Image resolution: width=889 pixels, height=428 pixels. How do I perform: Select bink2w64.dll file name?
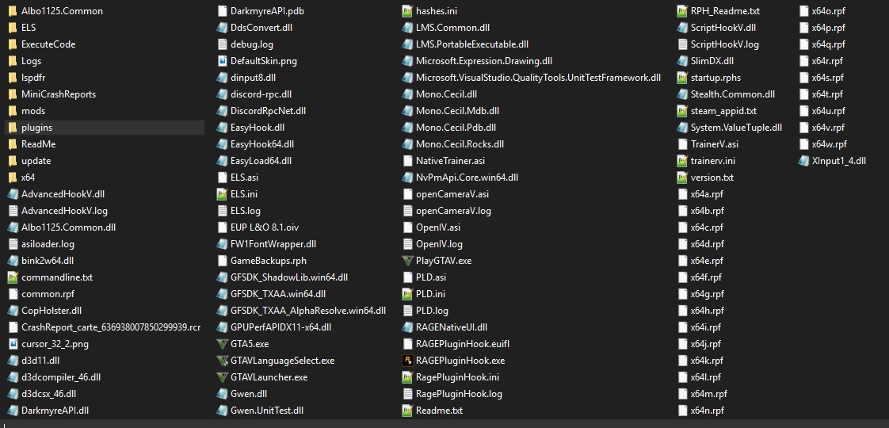point(48,261)
